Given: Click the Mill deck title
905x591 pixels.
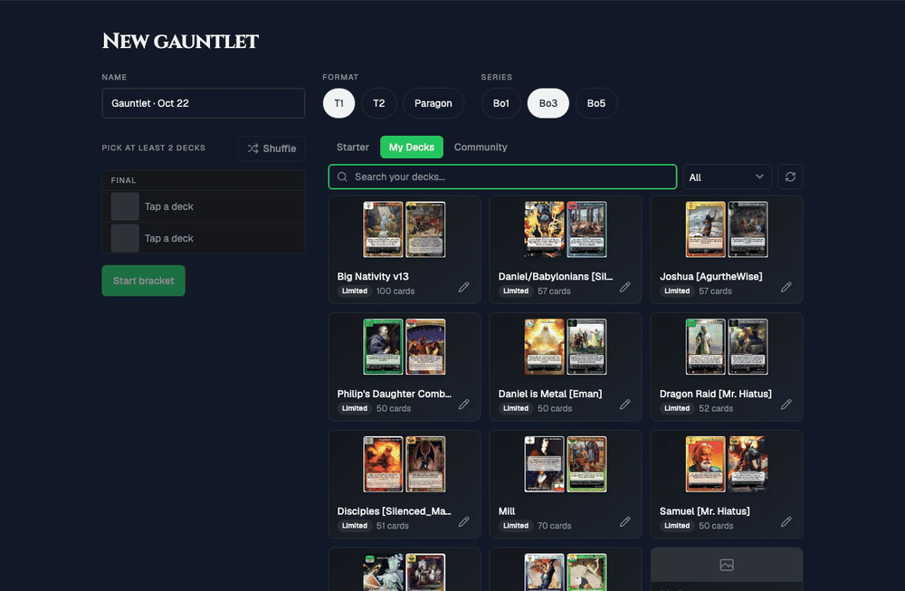Looking at the screenshot, I should [507, 511].
